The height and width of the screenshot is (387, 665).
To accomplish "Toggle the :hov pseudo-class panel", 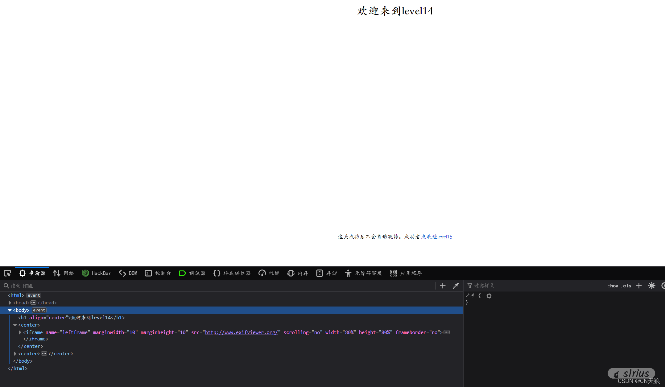I will (613, 286).
